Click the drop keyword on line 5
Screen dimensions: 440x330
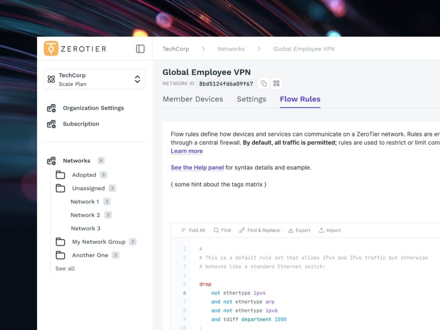(205, 284)
